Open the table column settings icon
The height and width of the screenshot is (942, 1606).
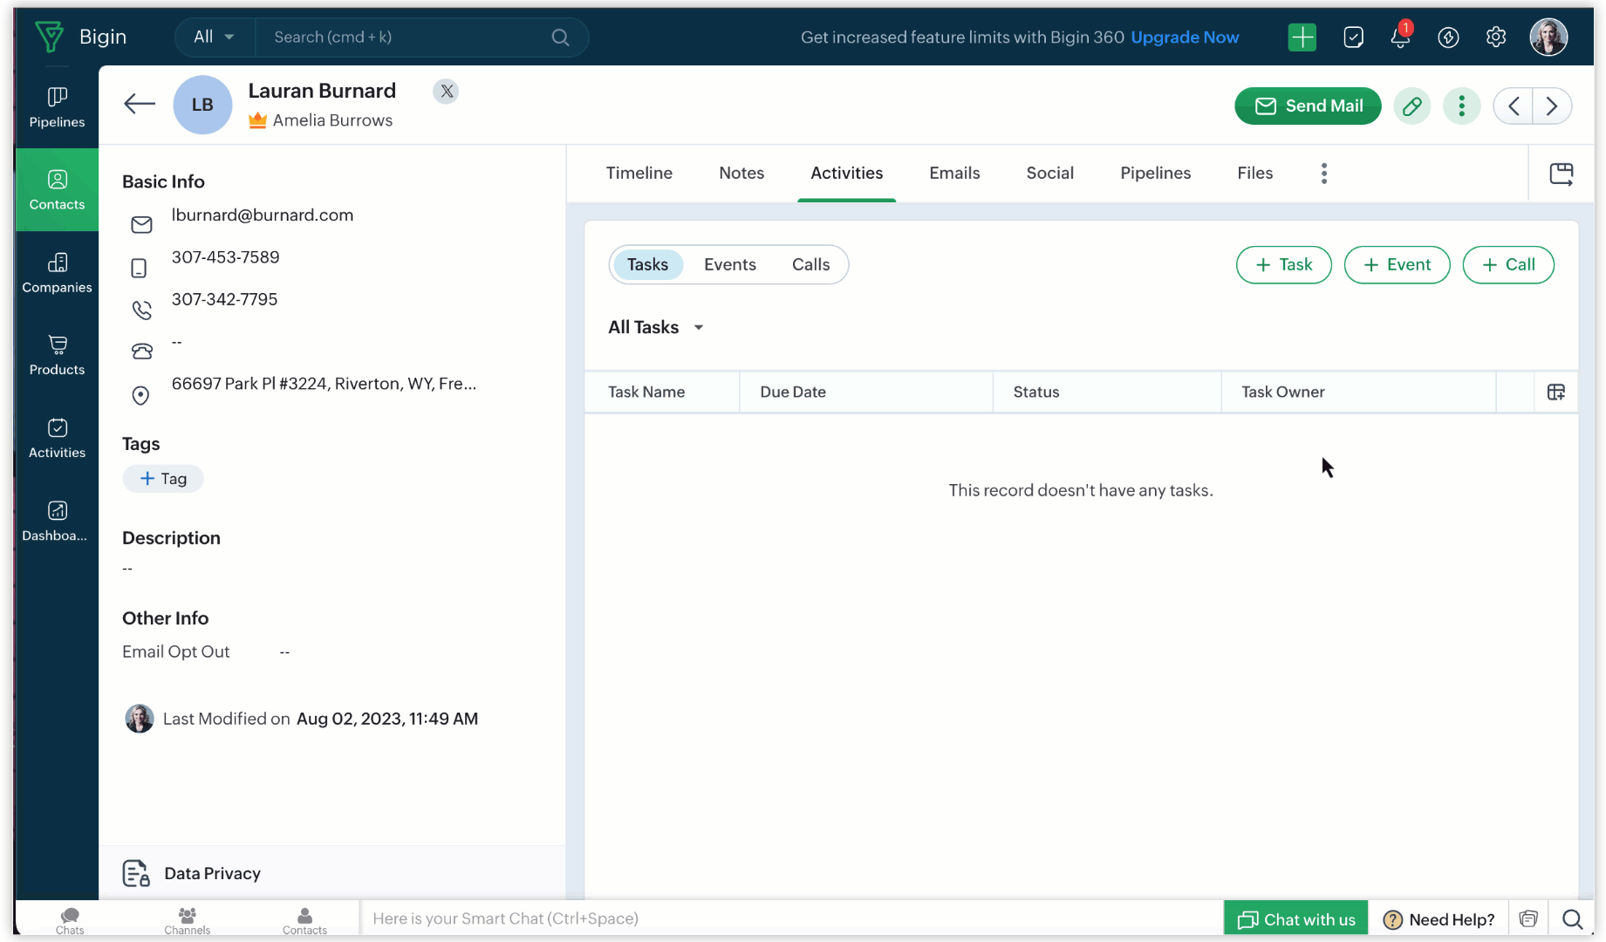point(1555,392)
